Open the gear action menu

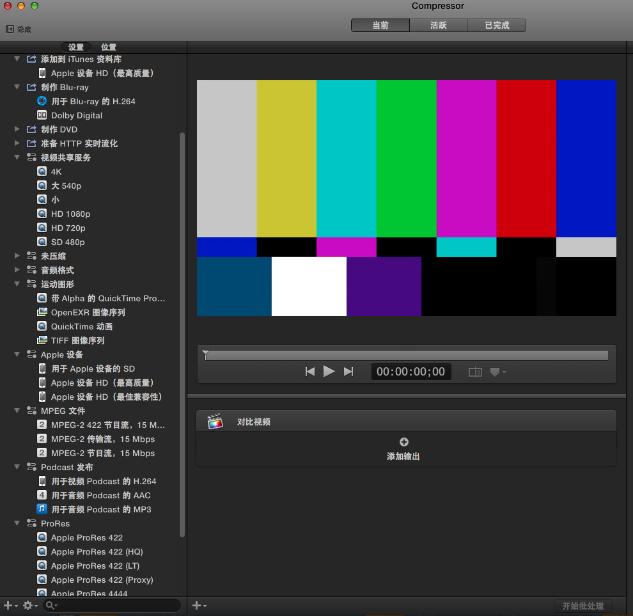coord(30,605)
